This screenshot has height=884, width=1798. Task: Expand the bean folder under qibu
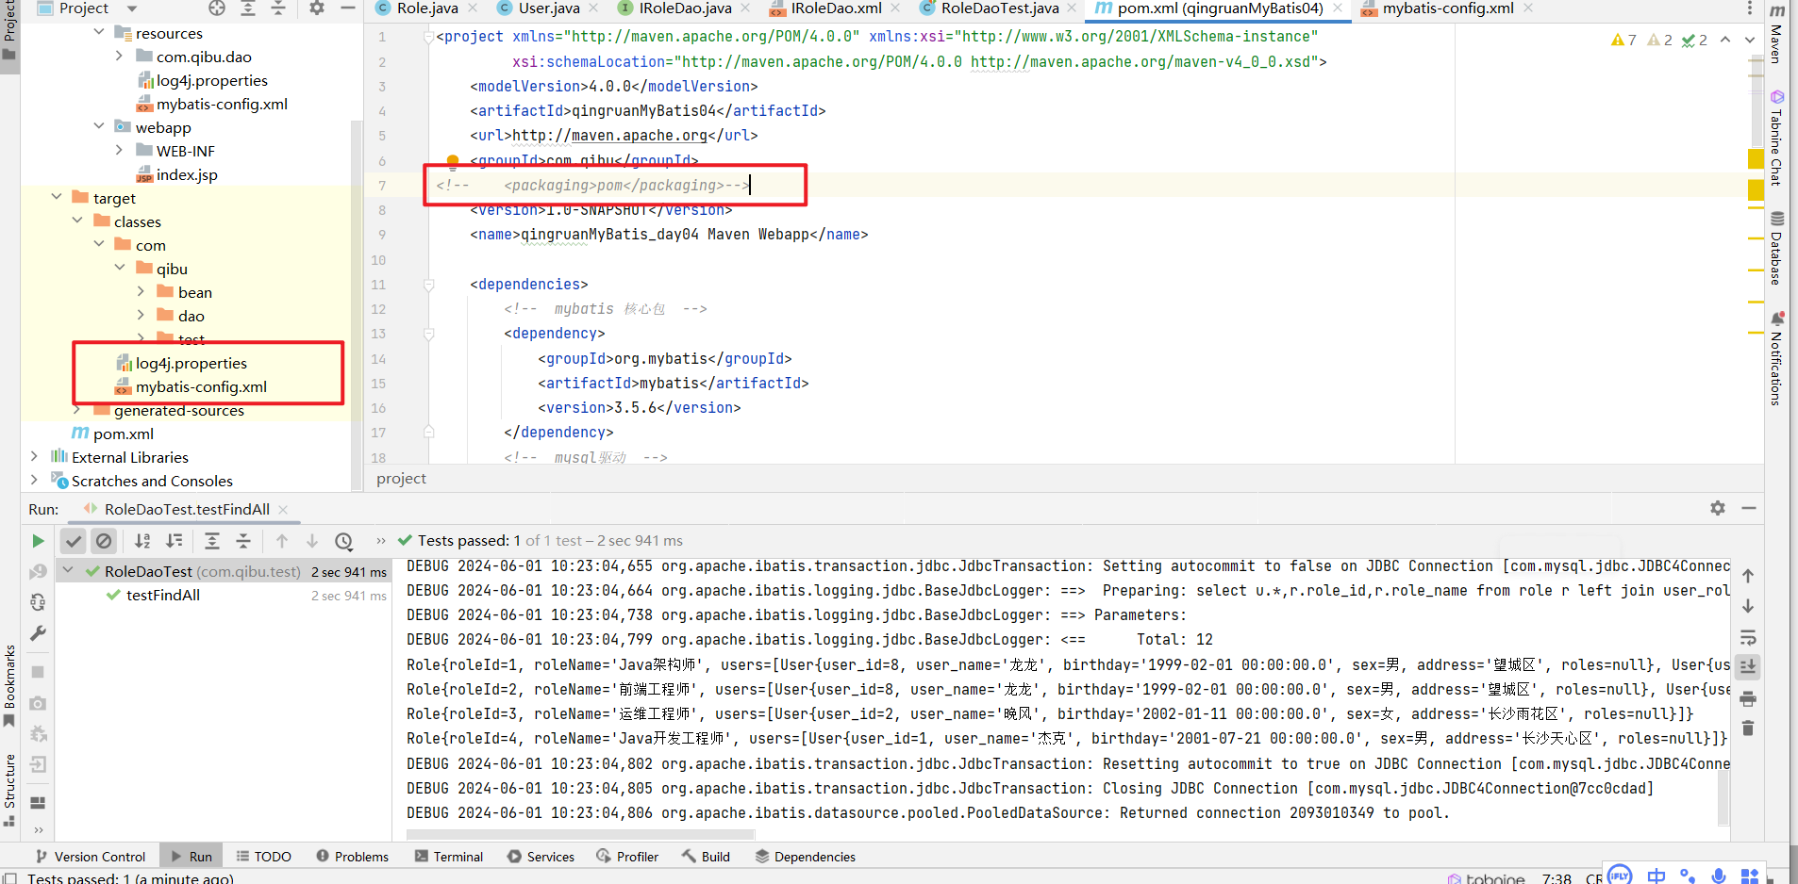142,291
